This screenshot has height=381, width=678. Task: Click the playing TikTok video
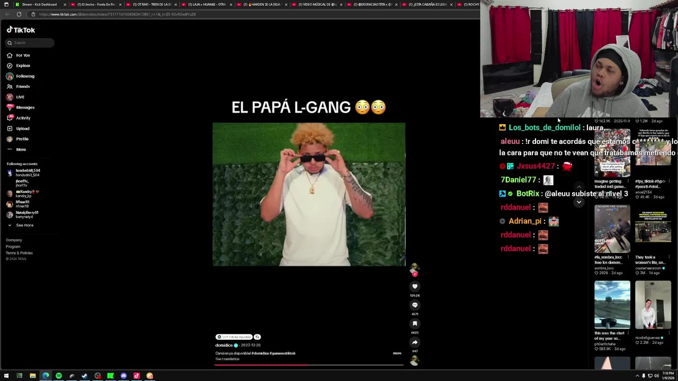click(x=309, y=194)
